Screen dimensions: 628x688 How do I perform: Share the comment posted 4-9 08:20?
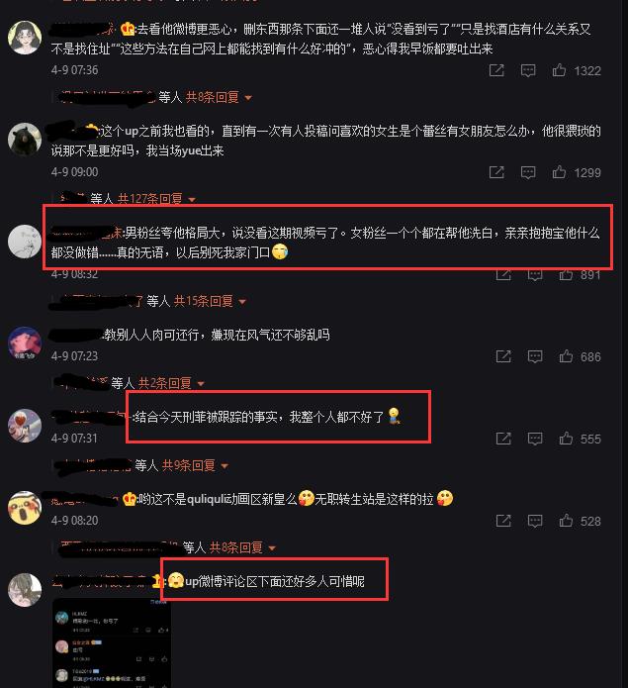tap(503, 521)
